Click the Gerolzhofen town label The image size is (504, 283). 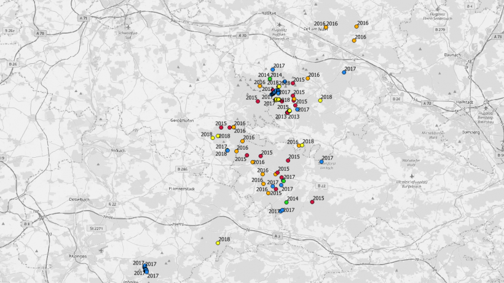[x=182, y=121]
